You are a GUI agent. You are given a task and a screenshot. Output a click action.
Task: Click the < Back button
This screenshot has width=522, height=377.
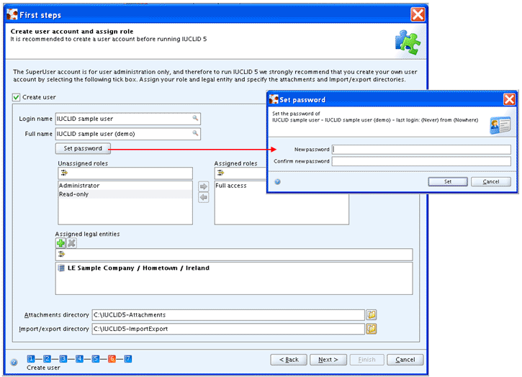pyautogui.click(x=289, y=360)
